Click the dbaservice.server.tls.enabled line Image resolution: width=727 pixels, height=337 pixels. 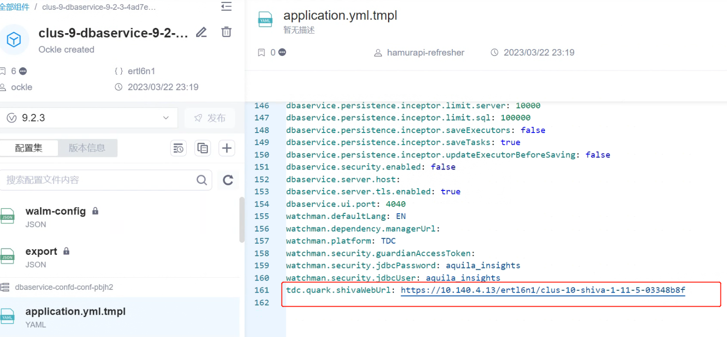pyautogui.click(x=373, y=191)
